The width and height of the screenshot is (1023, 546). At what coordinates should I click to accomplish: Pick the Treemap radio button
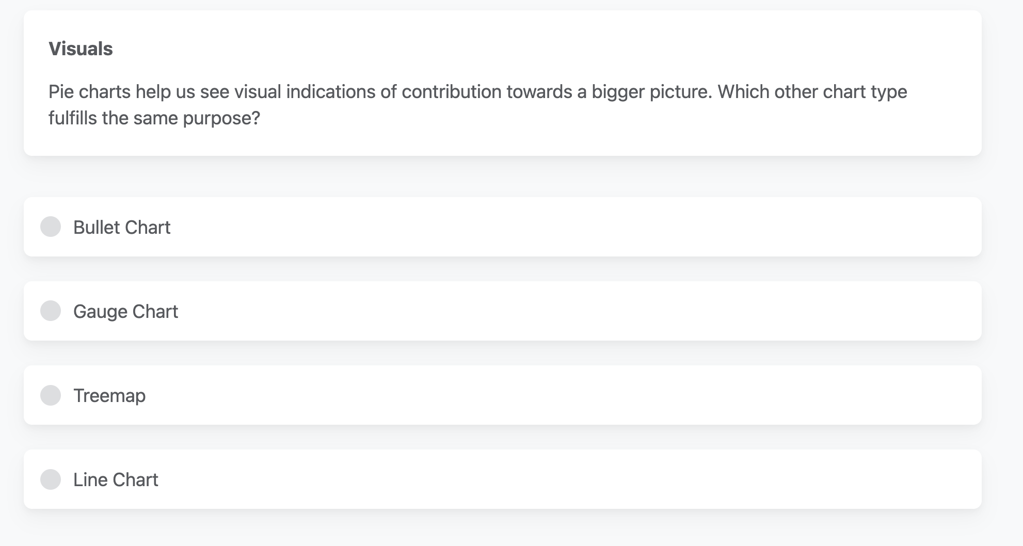(x=51, y=395)
